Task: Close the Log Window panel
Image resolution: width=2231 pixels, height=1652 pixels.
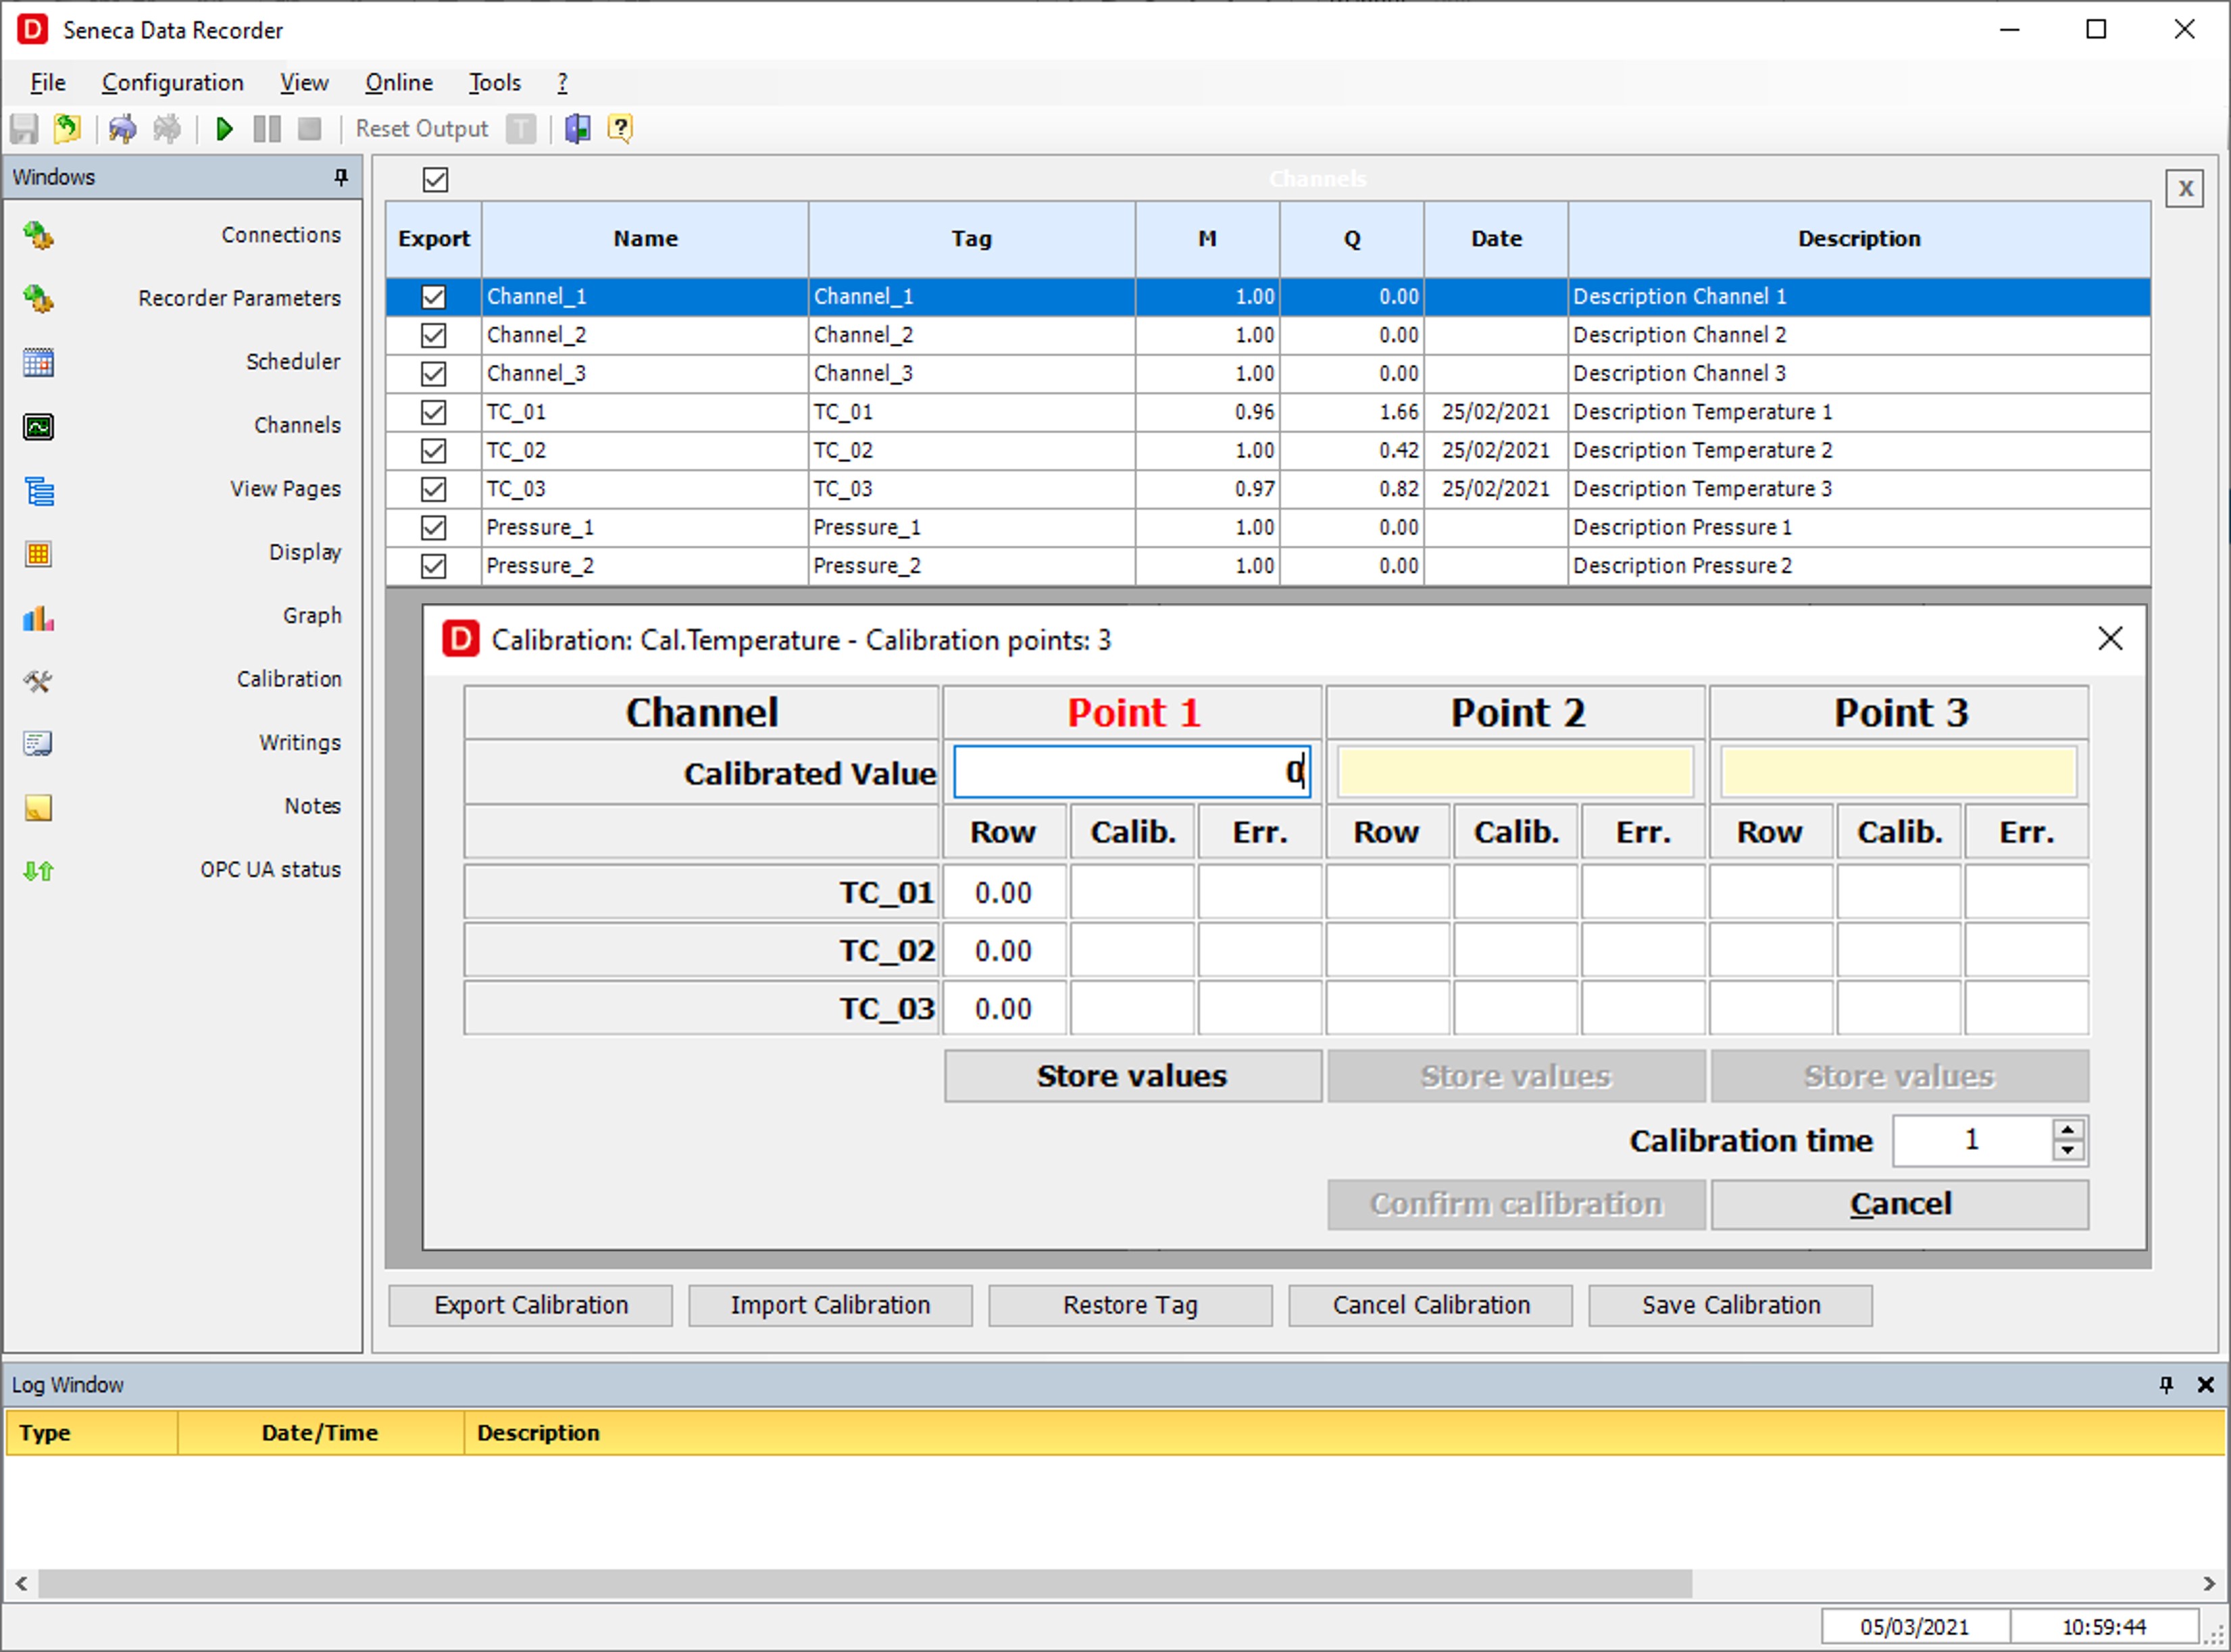Action: coord(2205,1385)
